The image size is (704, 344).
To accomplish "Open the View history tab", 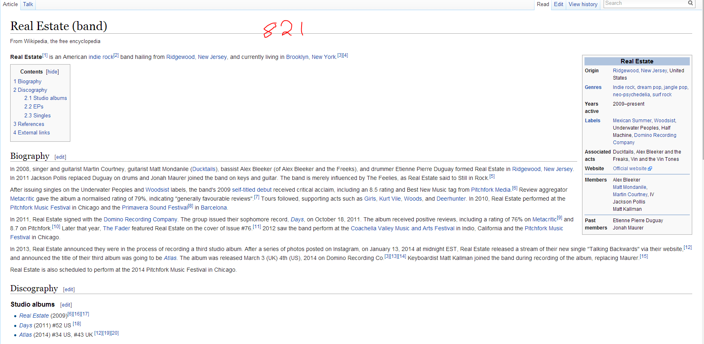I will (583, 4).
